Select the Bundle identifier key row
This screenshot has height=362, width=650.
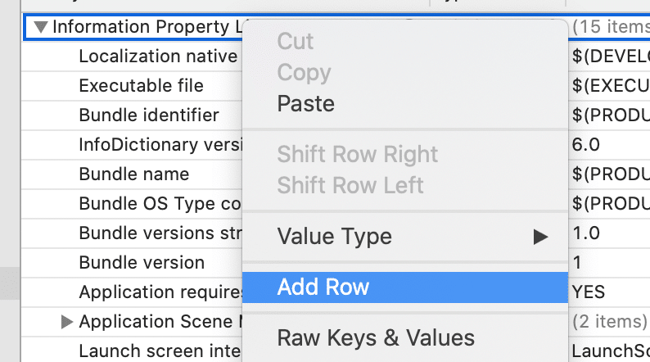pyautogui.click(x=148, y=115)
